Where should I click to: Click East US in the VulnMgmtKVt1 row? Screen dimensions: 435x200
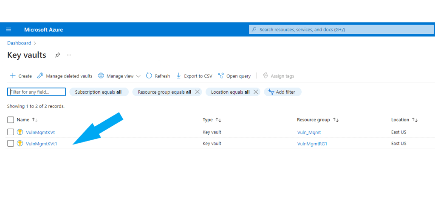(398, 144)
